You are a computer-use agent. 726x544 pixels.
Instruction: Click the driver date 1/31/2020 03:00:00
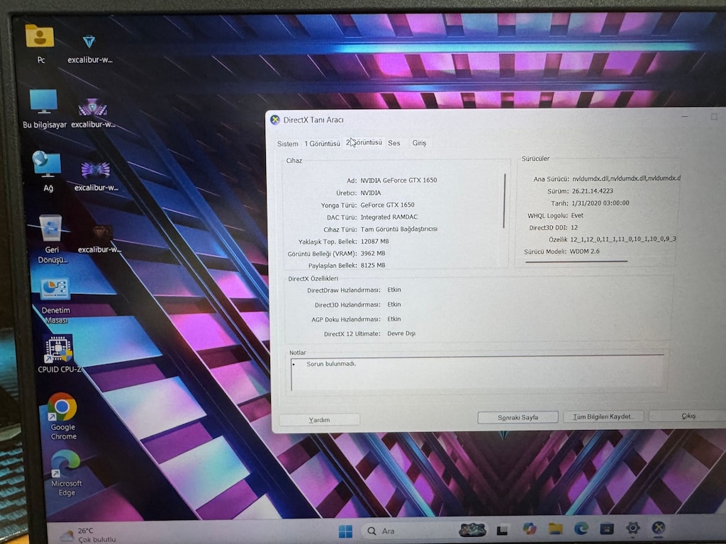pos(600,203)
